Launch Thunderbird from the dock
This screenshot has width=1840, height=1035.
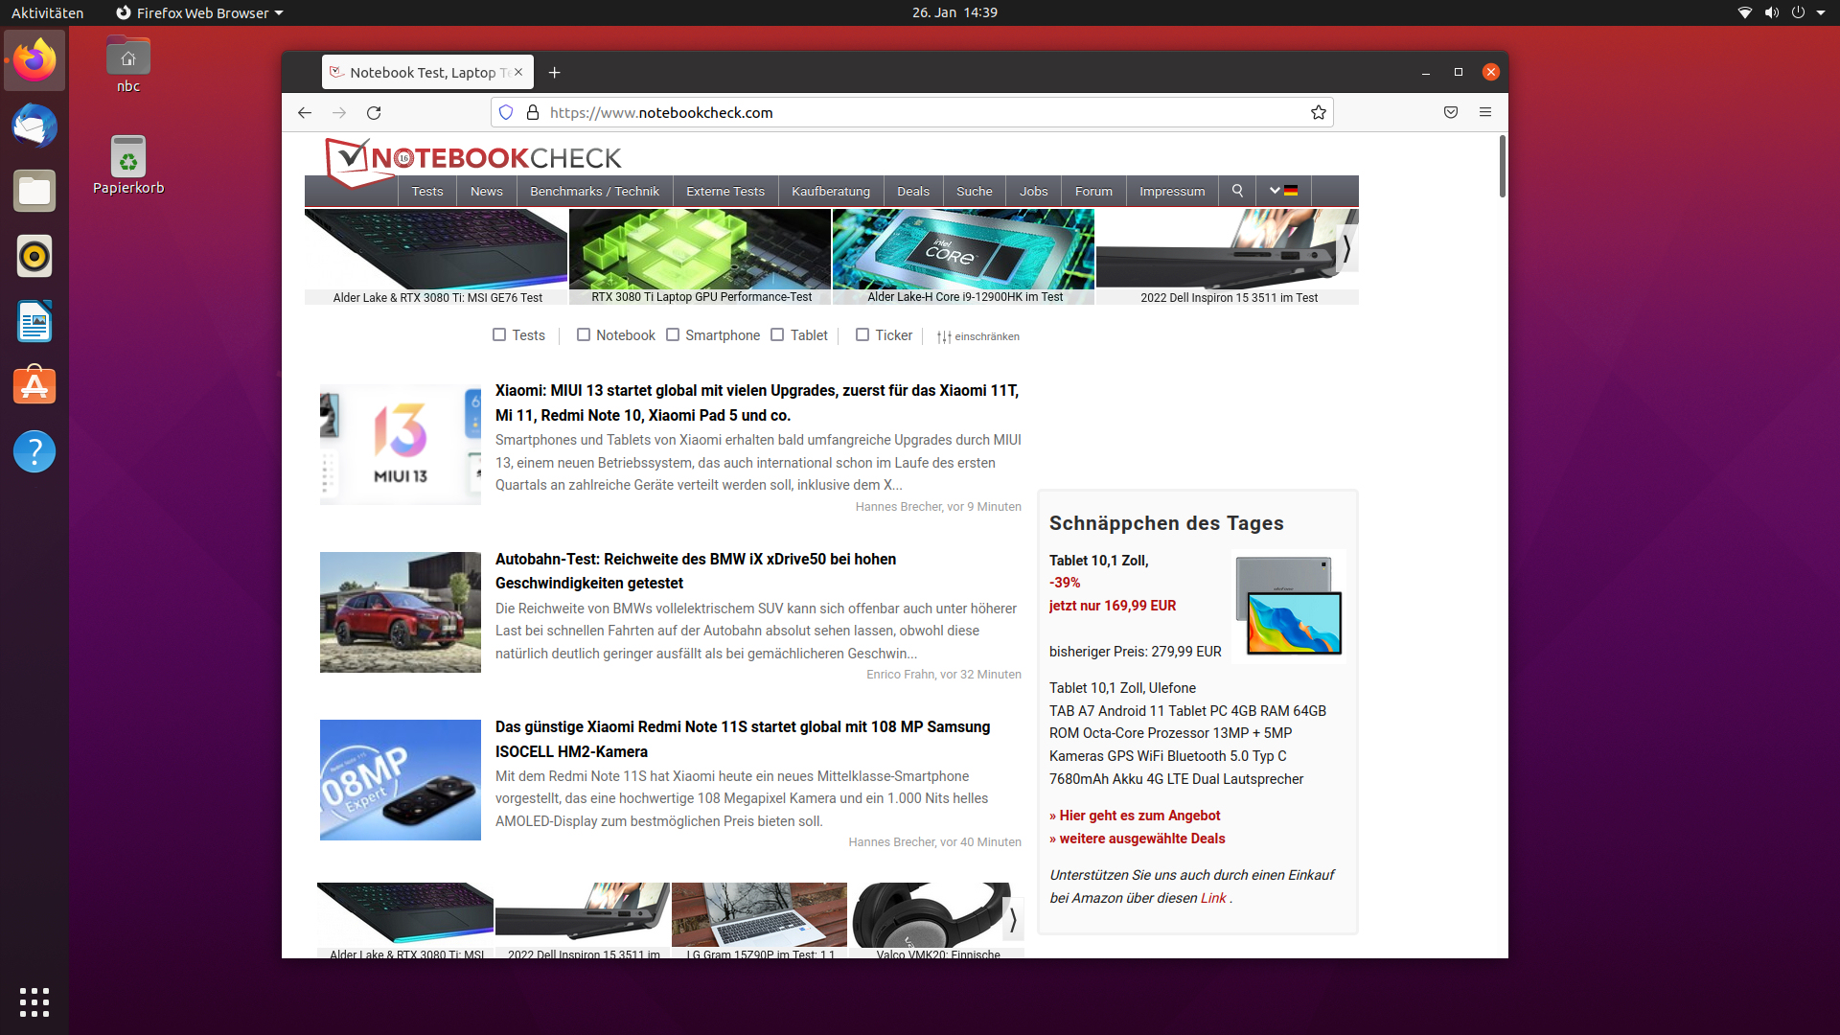34,126
